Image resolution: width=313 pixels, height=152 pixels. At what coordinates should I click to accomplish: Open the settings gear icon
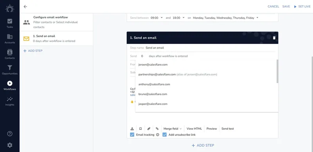tap(9, 145)
